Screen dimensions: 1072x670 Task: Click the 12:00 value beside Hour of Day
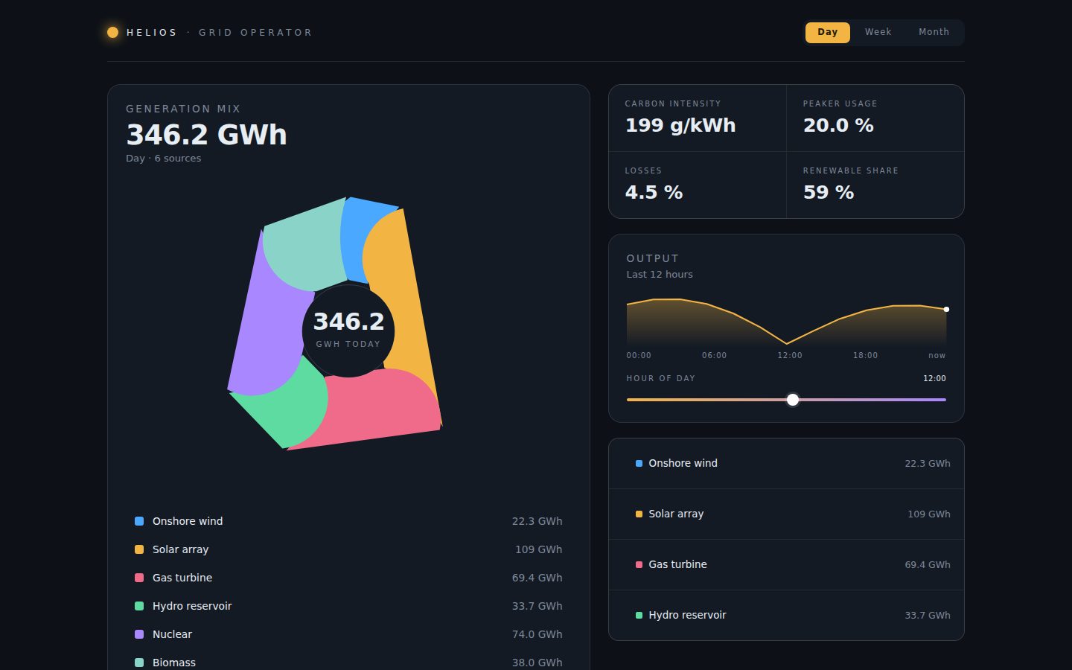click(934, 378)
